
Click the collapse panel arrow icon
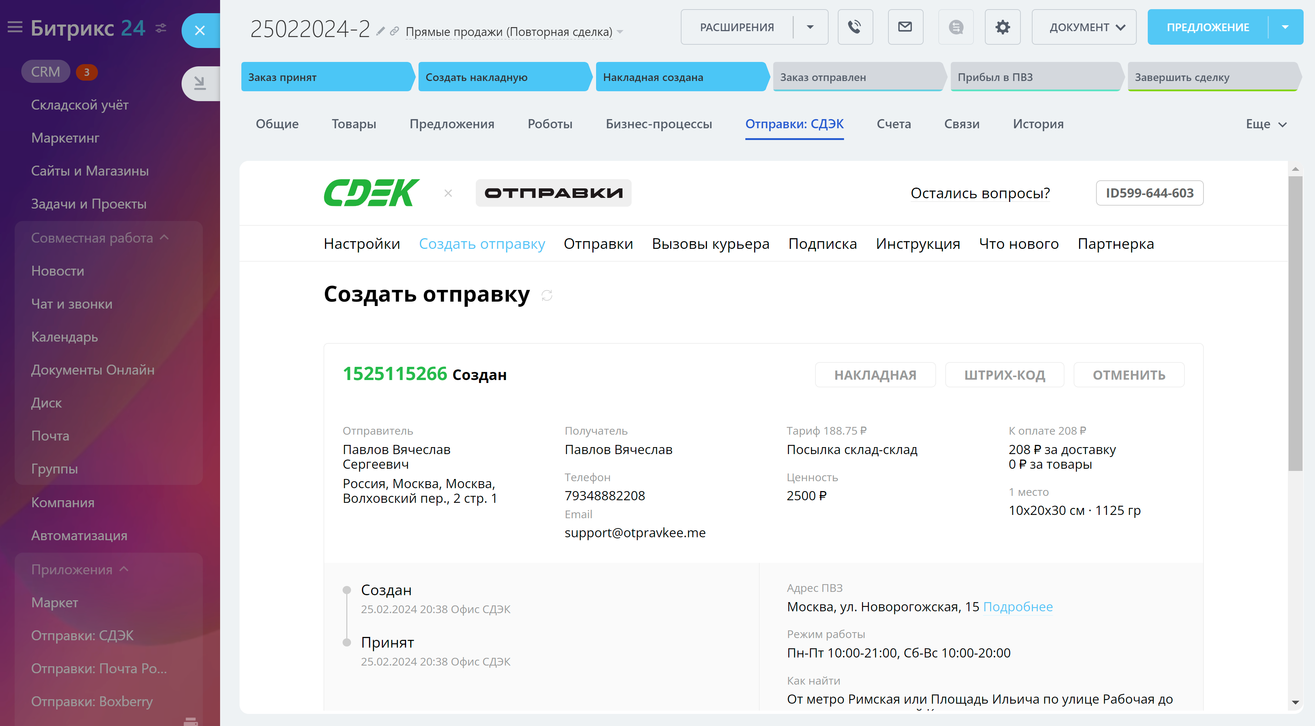[200, 83]
